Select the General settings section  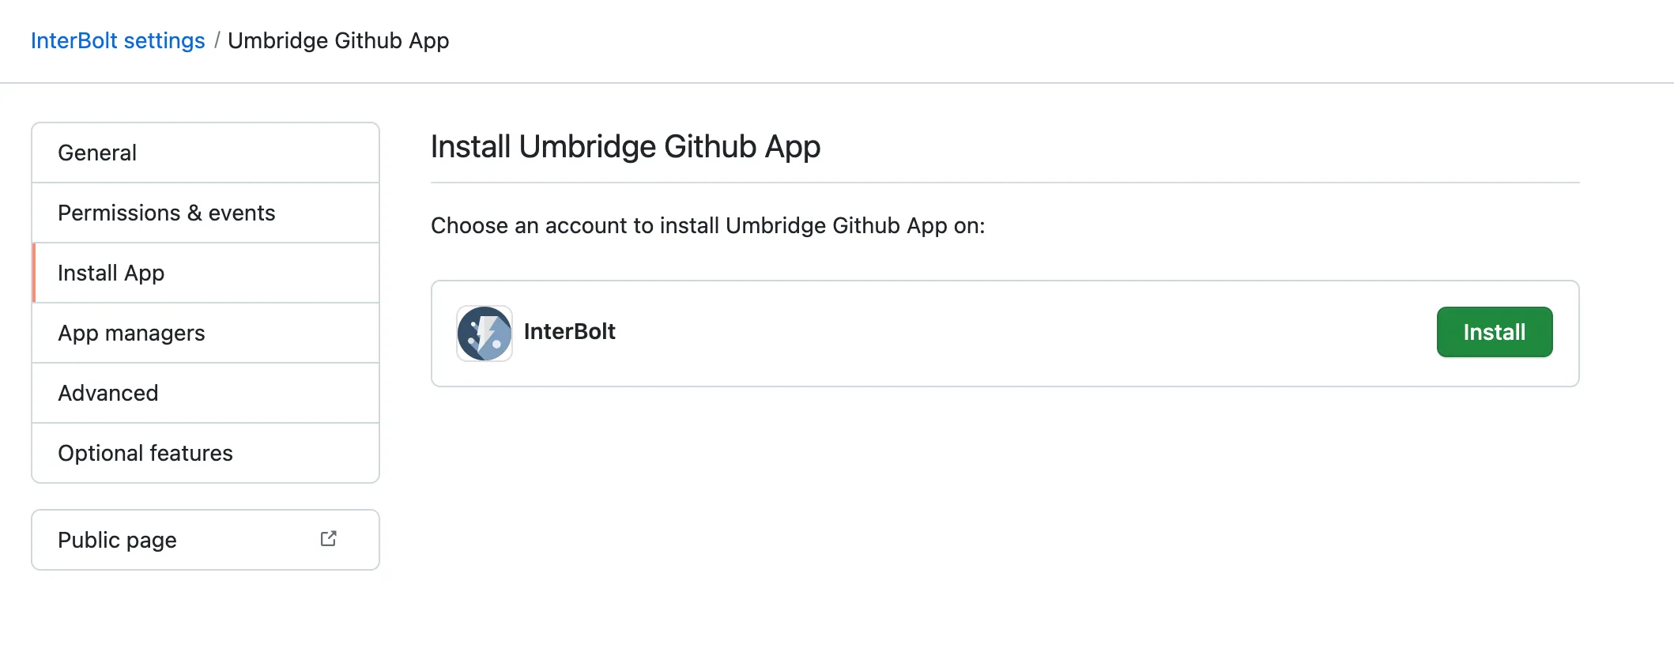click(96, 153)
